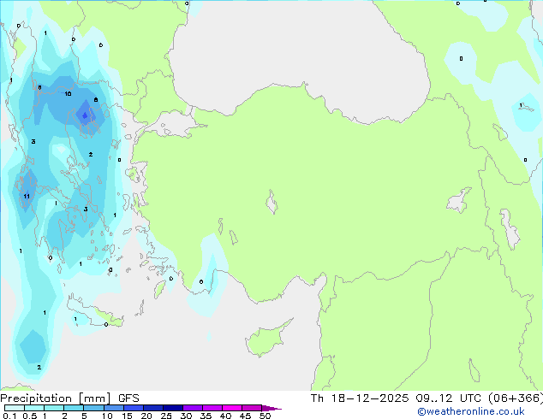Click the above-50 arrow at legend end
This screenshot has width=543, height=419.
(x=271, y=408)
